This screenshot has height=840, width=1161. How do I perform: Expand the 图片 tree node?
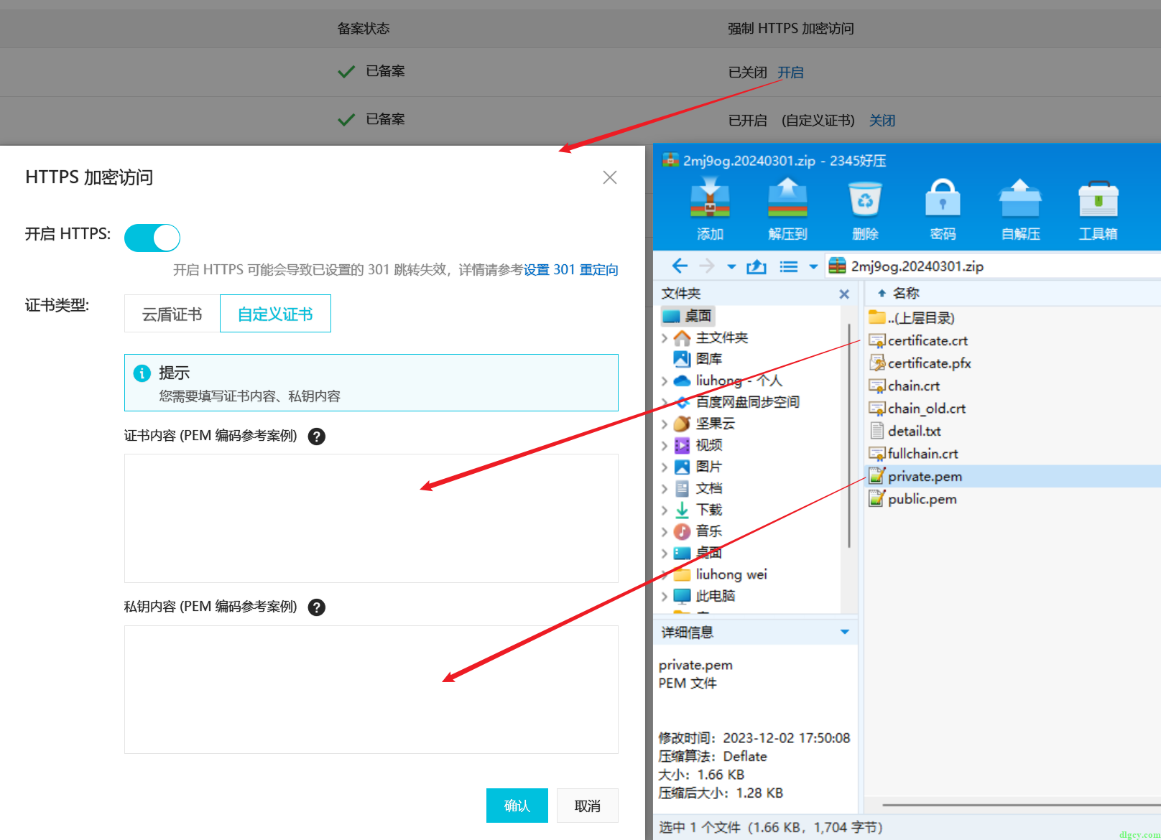[x=664, y=467]
